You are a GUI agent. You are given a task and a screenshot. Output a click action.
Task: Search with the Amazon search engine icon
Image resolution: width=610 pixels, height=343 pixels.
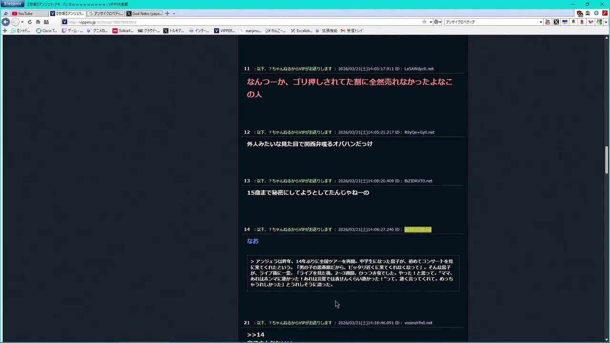pos(573,22)
